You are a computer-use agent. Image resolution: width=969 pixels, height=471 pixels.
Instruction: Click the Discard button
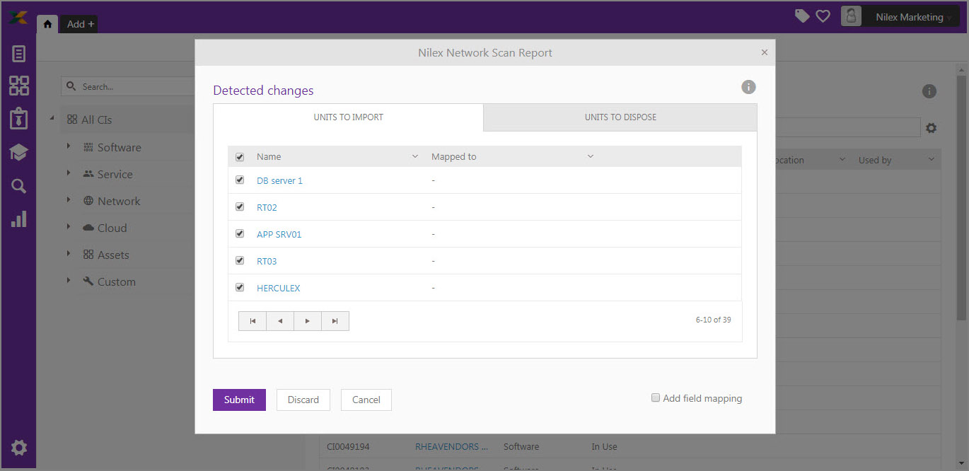pyautogui.click(x=303, y=400)
